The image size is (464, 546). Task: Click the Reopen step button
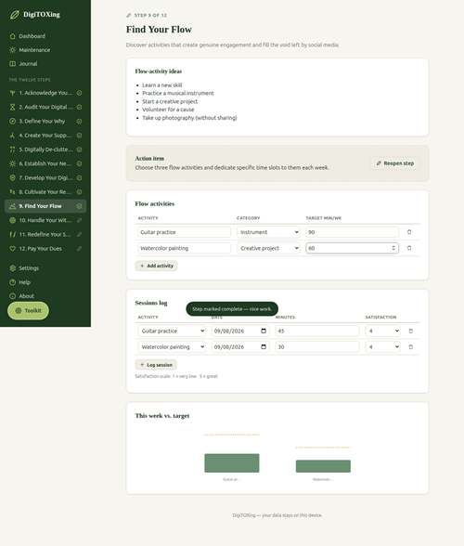coord(395,163)
